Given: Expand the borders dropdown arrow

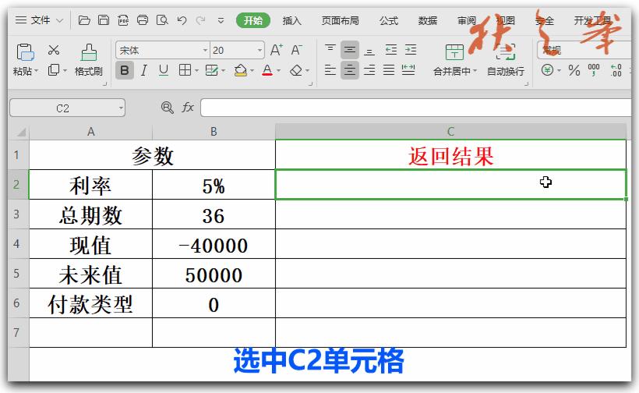Looking at the screenshot, I should (196, 71).
